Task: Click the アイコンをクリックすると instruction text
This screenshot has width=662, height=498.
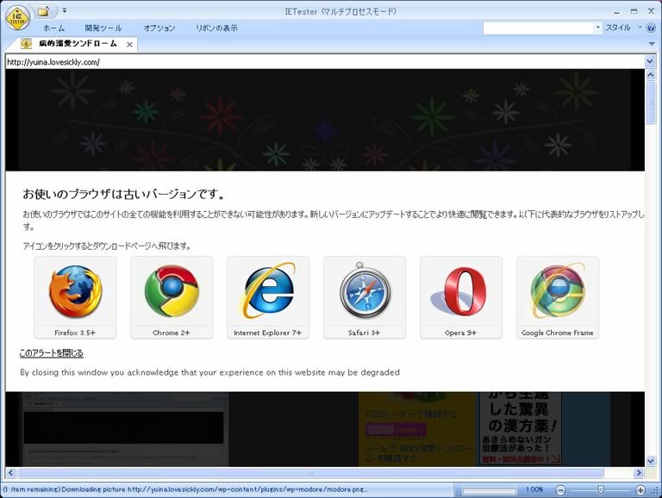Action: click(107, 246)
